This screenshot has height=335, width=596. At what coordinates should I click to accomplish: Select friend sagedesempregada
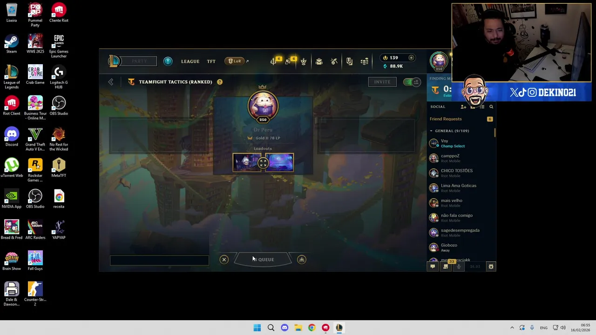pos(461,233)
